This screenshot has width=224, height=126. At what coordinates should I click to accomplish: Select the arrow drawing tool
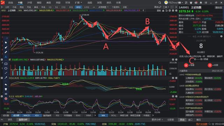(x=6, y=78)
